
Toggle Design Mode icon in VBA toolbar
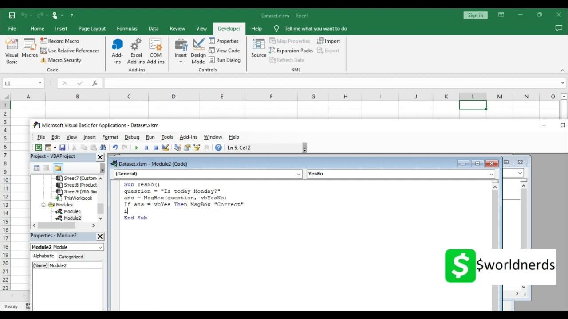[x=166, y=148]
